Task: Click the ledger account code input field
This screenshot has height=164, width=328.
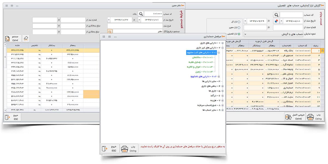Action: tap(153, 14)
